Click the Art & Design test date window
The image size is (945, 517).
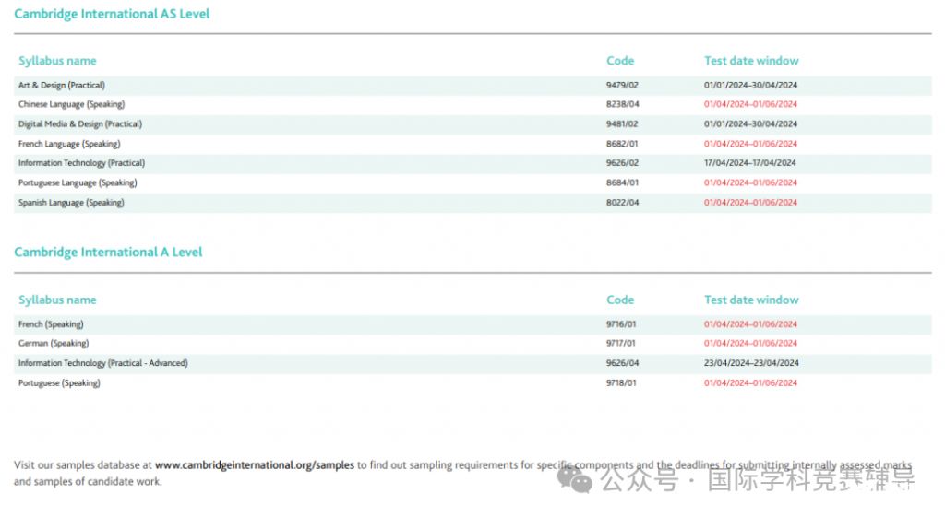750,86
